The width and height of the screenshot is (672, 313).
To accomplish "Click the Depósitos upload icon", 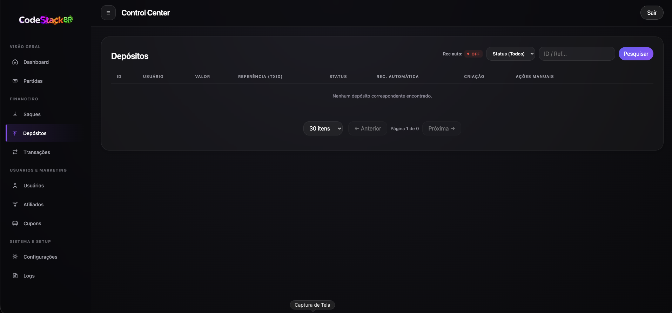I will [15, 133].
